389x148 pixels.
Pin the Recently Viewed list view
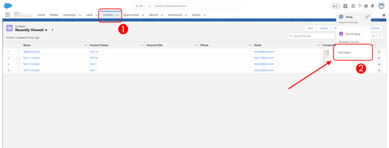tap(52, 30)
